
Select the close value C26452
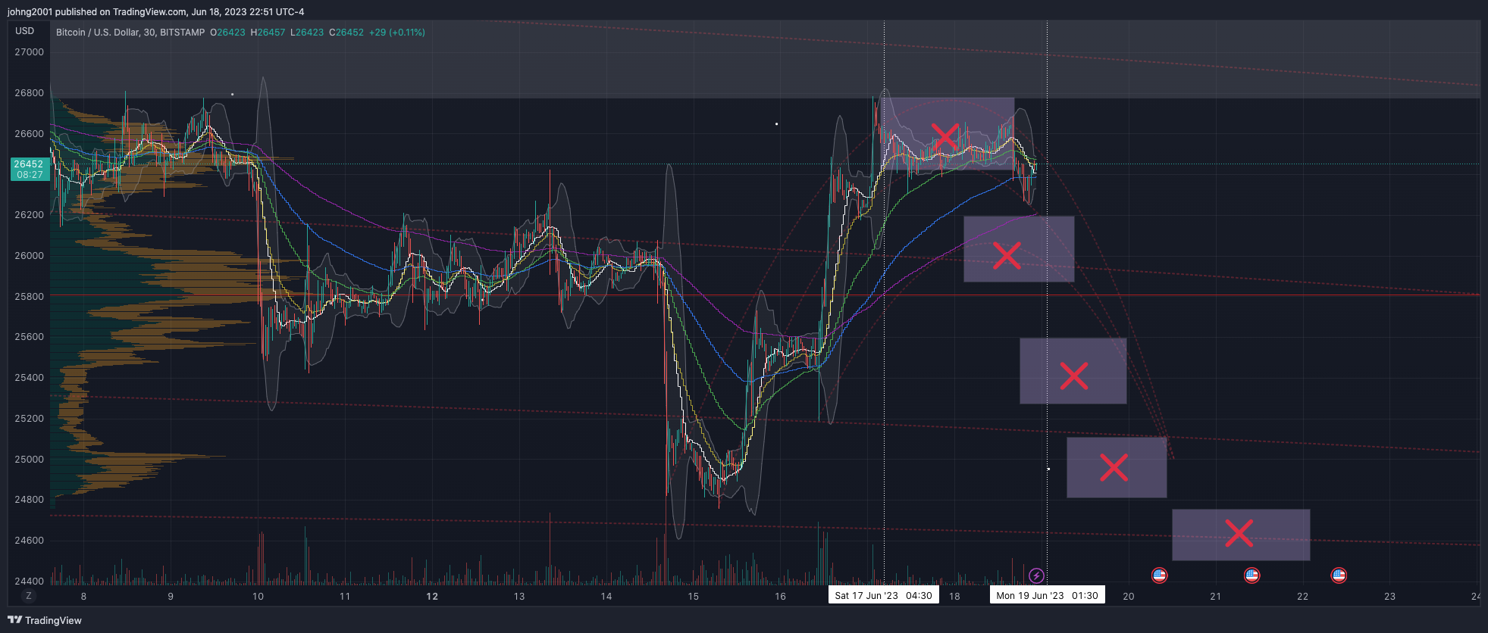click(x=346, y=33)
